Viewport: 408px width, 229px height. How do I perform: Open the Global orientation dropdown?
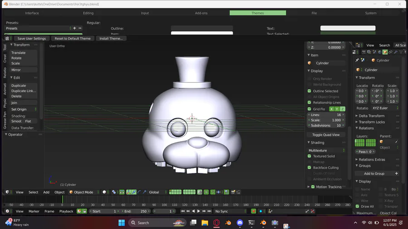[x=158, y=192]
